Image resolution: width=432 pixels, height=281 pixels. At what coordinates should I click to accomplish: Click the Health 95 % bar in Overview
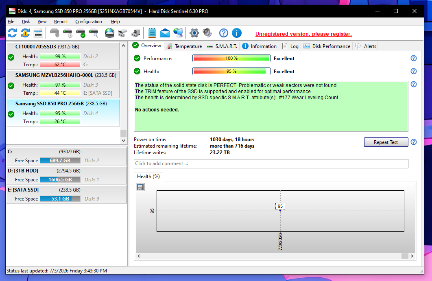point(231,71)
